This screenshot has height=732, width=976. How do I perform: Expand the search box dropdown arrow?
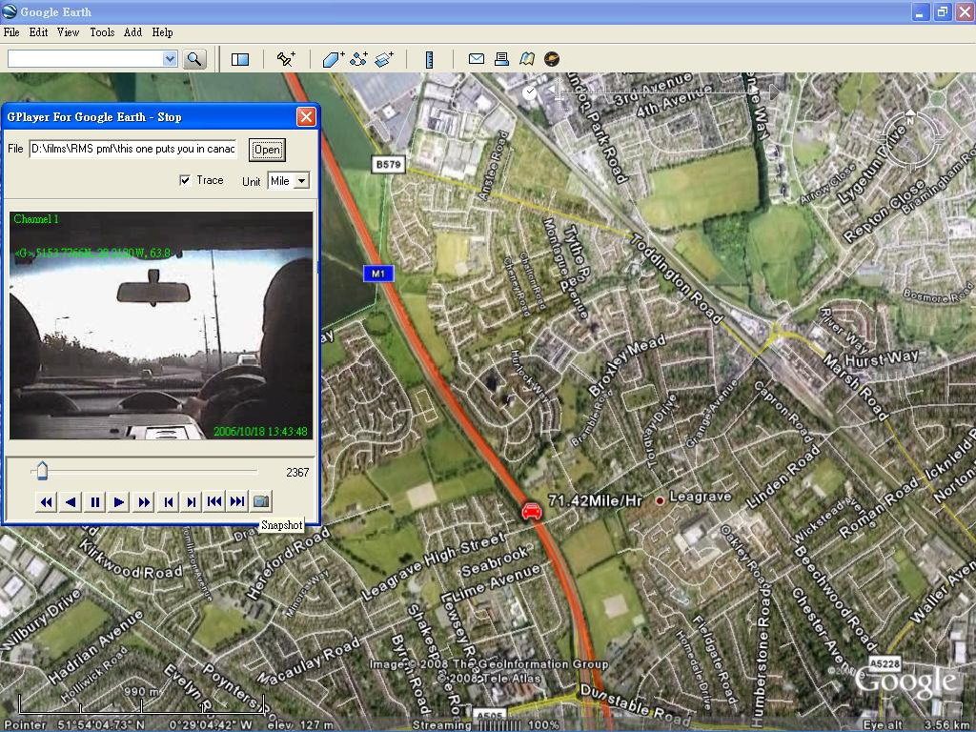(170, 59)
